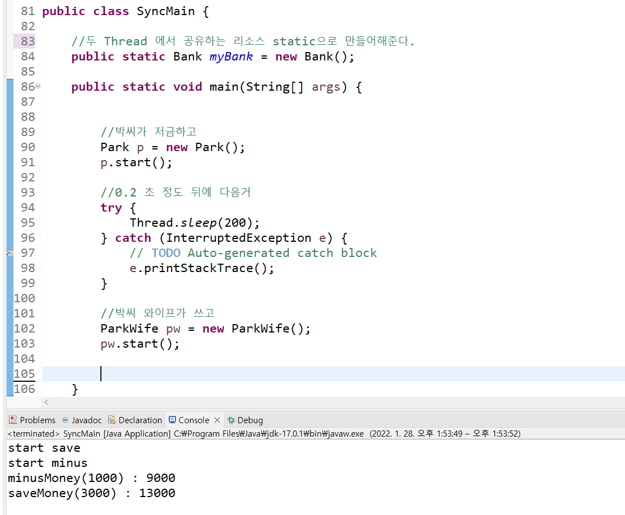
Task: Click the TODO task marker on line 97
Action: 10,252
